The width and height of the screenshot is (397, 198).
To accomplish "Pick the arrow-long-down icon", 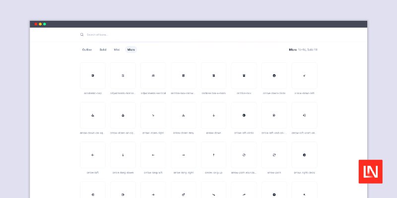I will coord(123,155).
